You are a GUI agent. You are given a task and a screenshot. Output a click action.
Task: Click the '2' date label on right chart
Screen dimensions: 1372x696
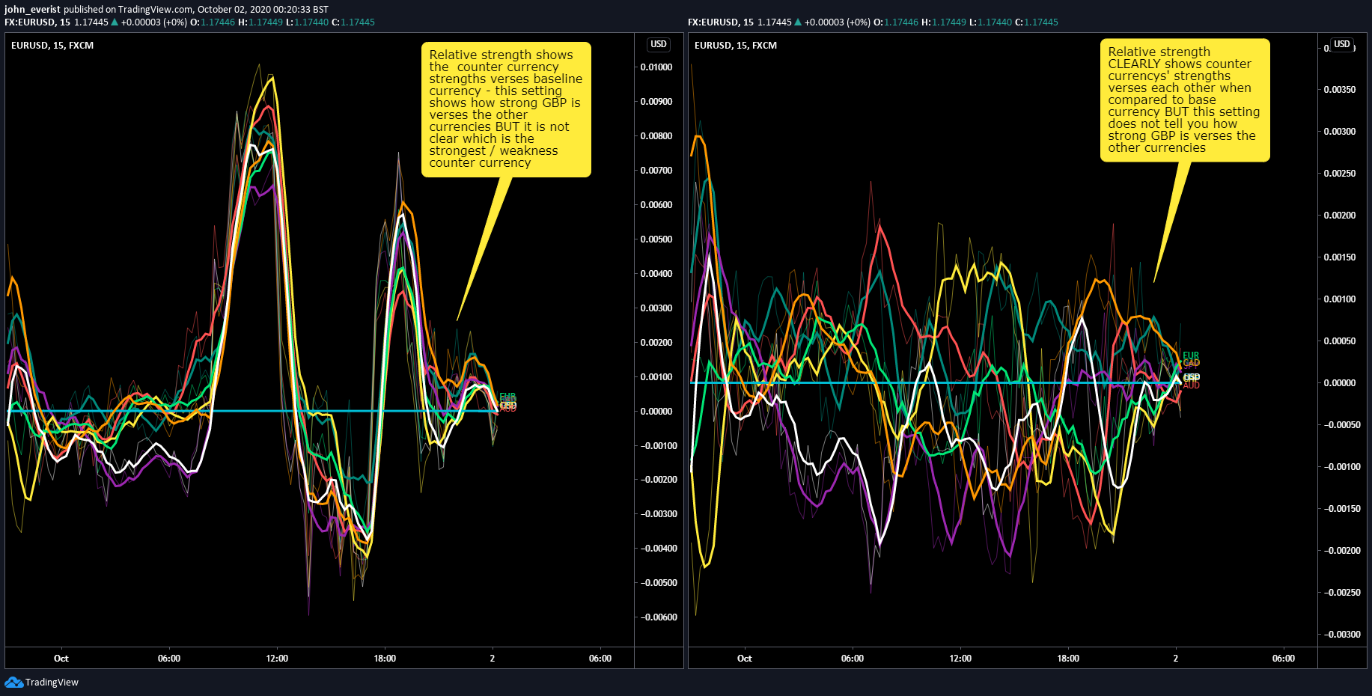pos(1176,659)
